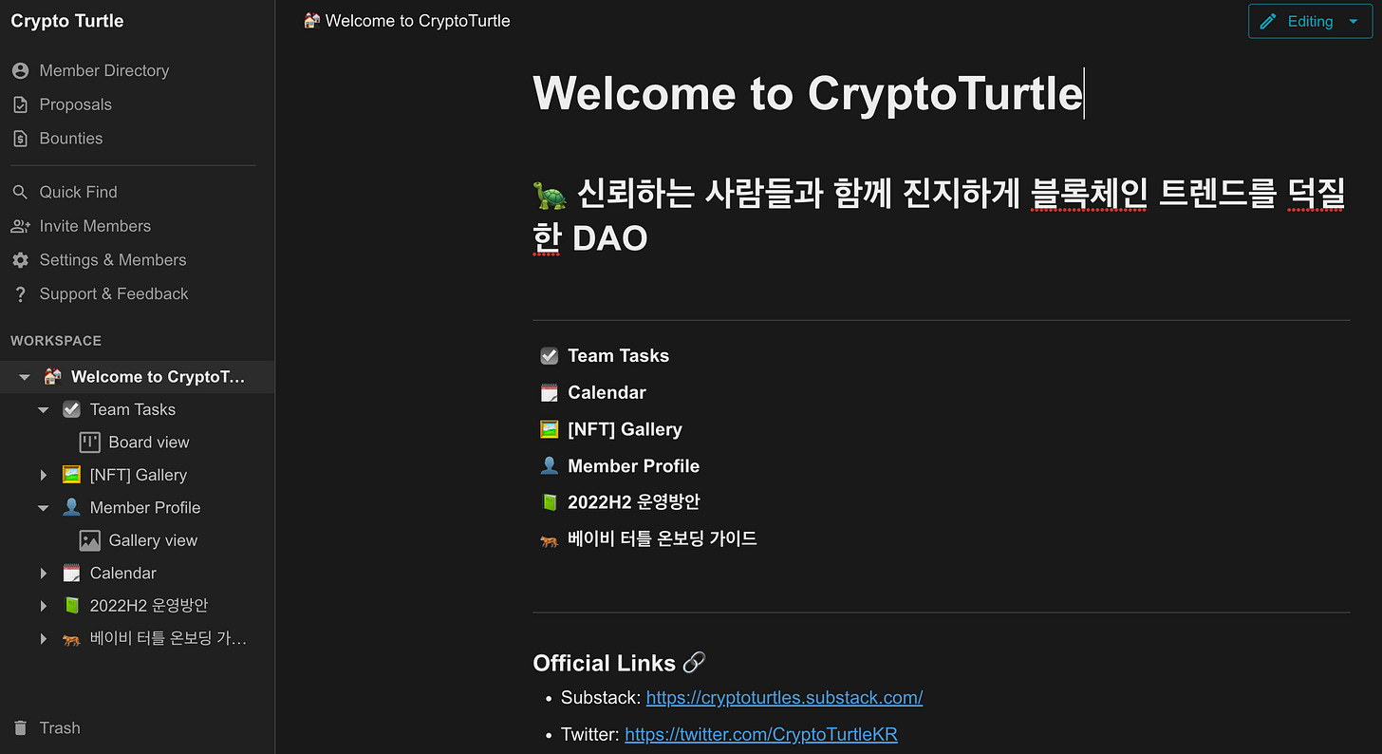Open 베이비 터틀 온보딩 가이드 page link
Viewport: 1382px width, 754px height.
[662, 539]
